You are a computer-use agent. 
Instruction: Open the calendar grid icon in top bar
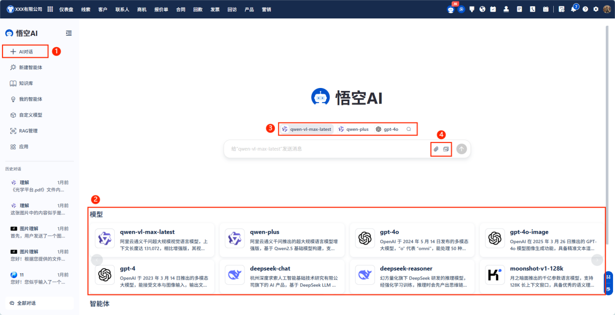[x=545, y=9]
